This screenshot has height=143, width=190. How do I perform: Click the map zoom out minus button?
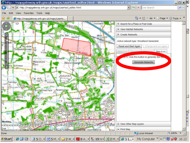pyautogui.click(x=7, y=67)
